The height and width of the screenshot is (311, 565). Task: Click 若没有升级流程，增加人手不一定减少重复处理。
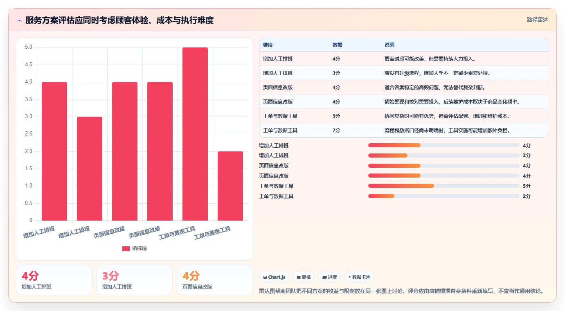click(x=437, y=73)
